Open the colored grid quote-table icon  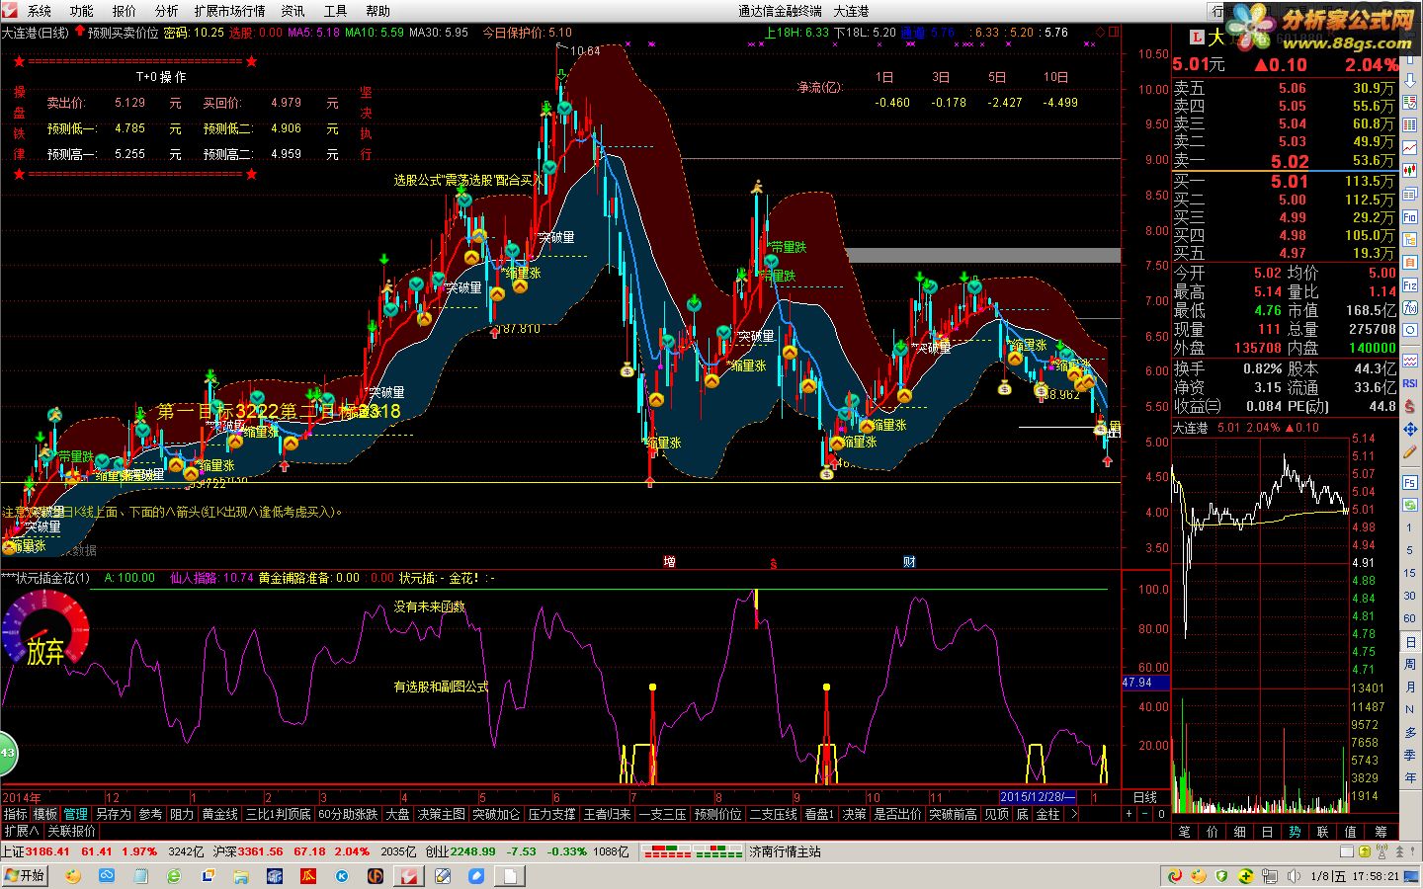pos(1410,124)
